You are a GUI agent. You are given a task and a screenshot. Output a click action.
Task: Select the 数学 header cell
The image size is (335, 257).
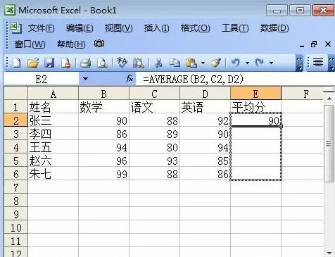coord(103,107)
